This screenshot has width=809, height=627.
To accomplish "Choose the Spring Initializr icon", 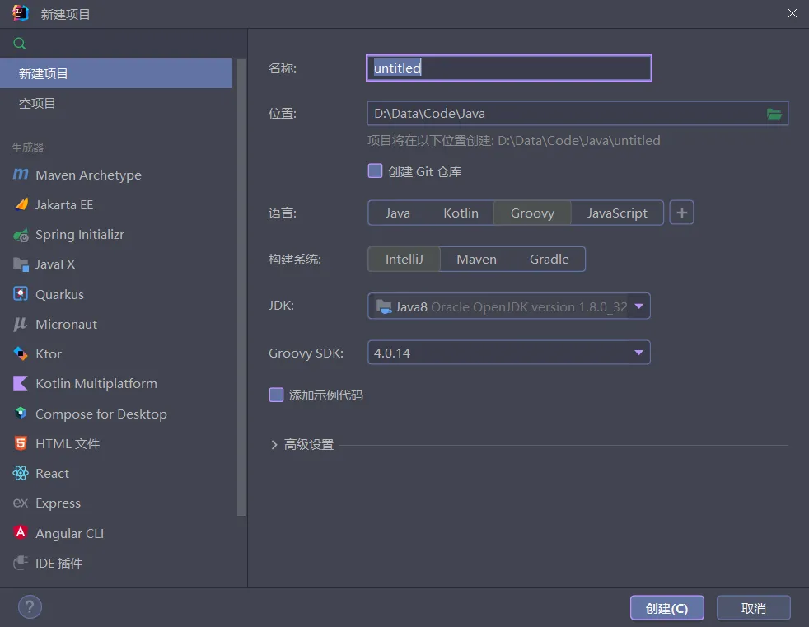I will tap(21, 235).
